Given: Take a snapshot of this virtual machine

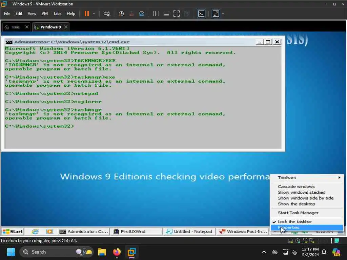Looking at the screenshot, I should (x=121, y=14).
